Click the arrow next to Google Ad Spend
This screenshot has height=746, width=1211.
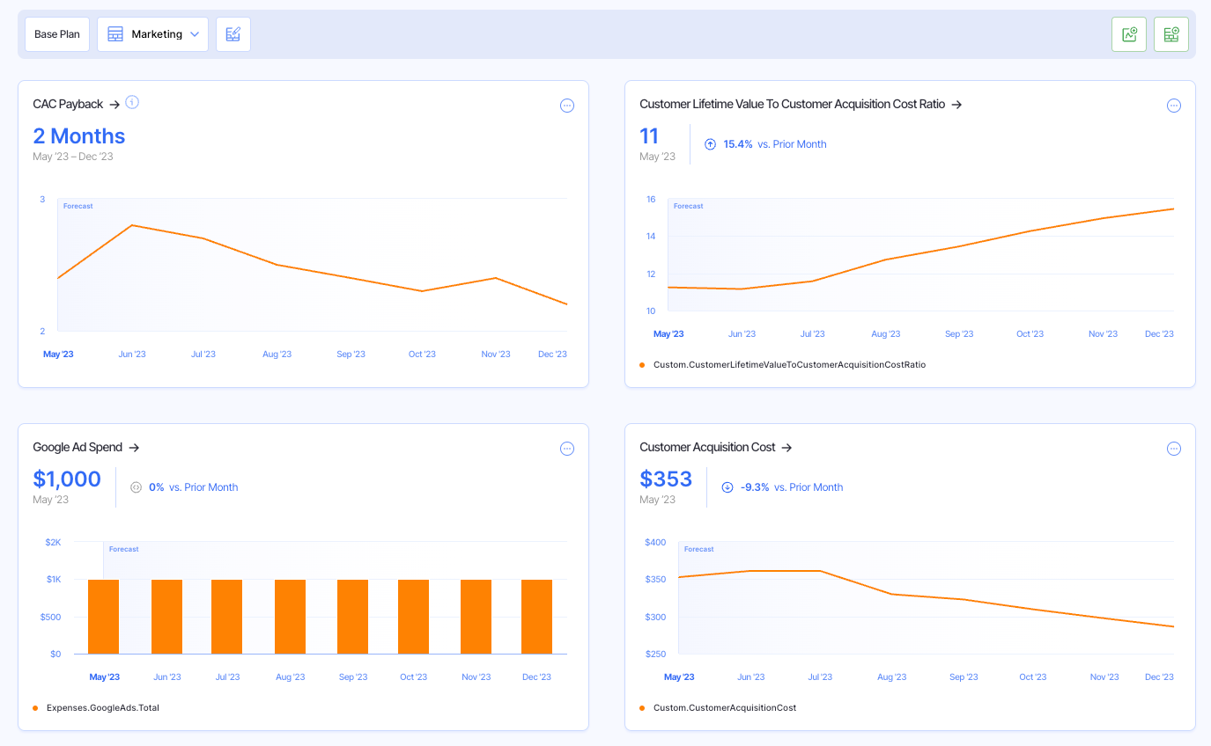point(134,447)
